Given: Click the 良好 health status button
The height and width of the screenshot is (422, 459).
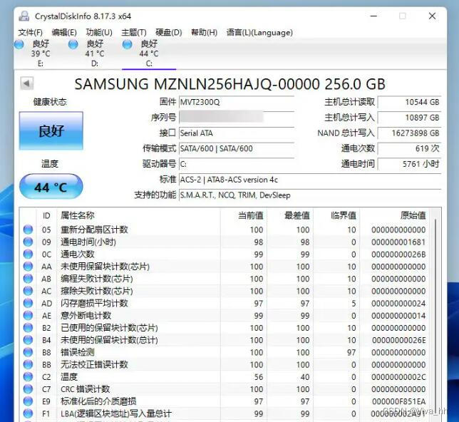Looking at the screenshot, I should (51, 130).
